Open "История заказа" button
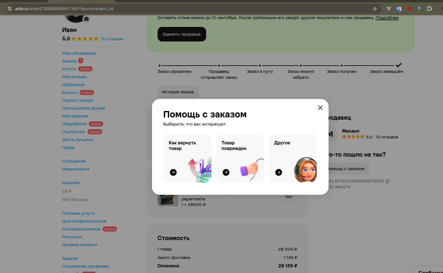Screen dimensions: 443x273 click(178, 92)
